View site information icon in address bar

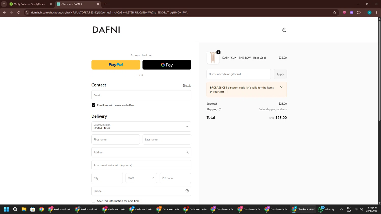pyautogui.click(x=27, y=12)
